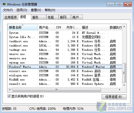Select the Windows7 Master process row

(65, 67)
